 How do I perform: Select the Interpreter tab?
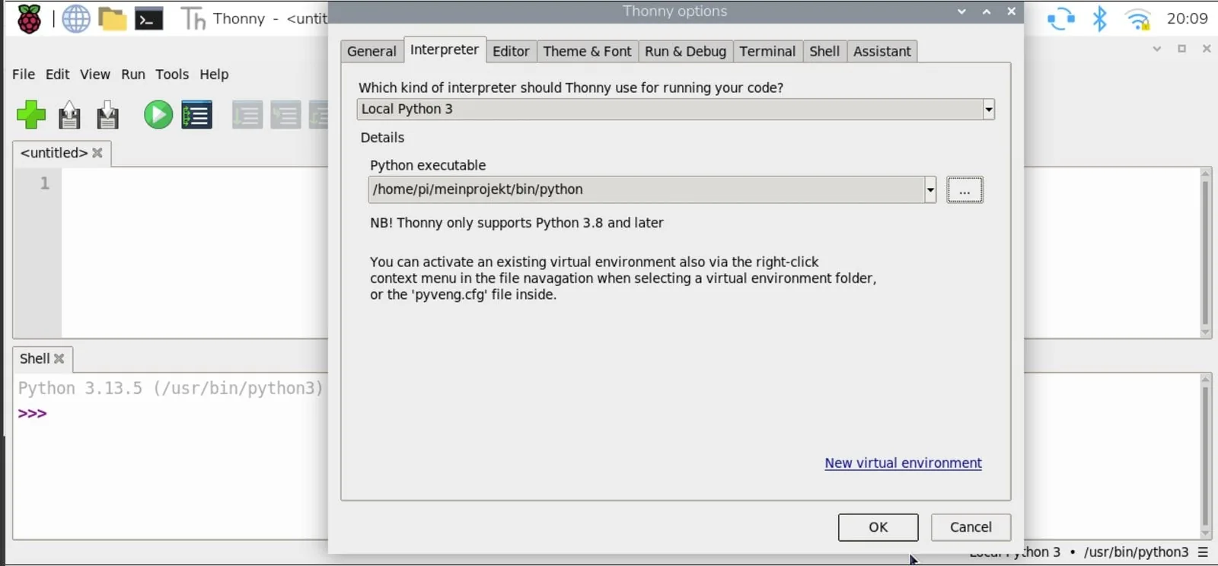[445, 49]
